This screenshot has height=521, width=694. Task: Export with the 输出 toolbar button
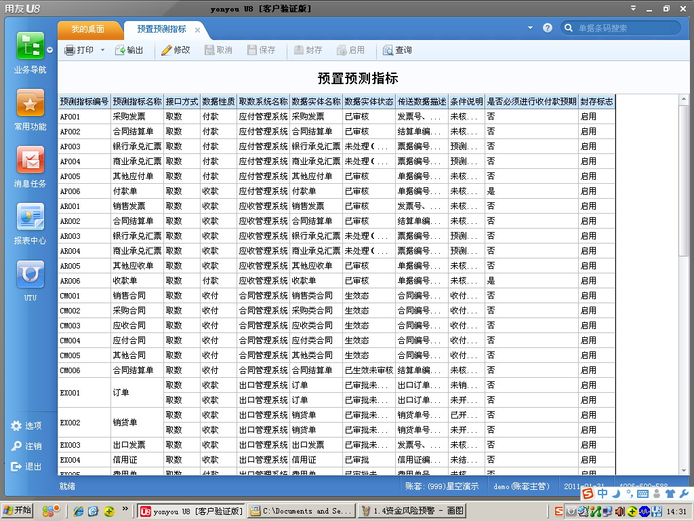point(129,50)
